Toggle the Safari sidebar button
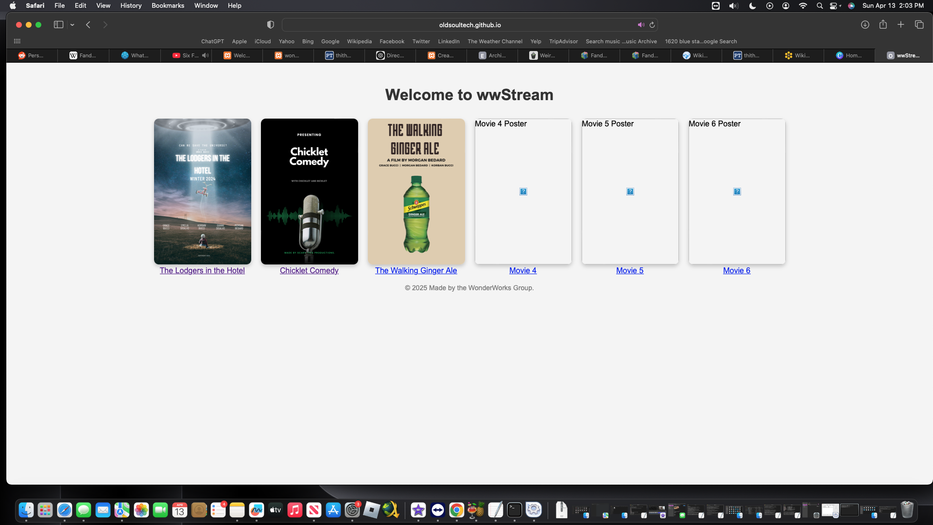The height and width of the screenshot is (525, 933). [58, 25]
